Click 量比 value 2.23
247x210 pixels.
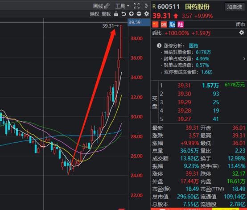tap(240, 151)
